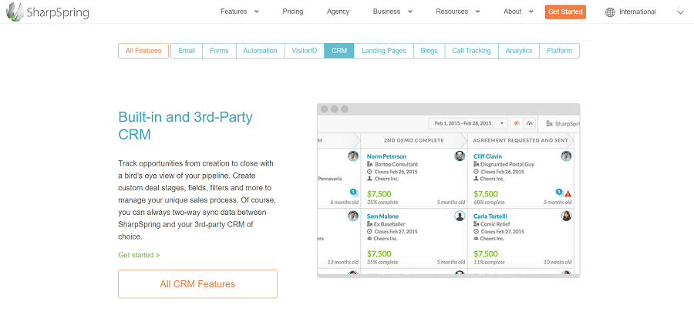
Task: Click the person icon beside Cheers Inc. on Norm Peterson card
Action: 369,179
